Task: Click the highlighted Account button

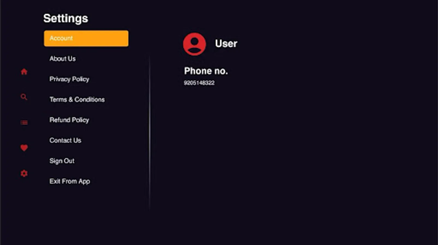Action: click(x=86, y=38)
